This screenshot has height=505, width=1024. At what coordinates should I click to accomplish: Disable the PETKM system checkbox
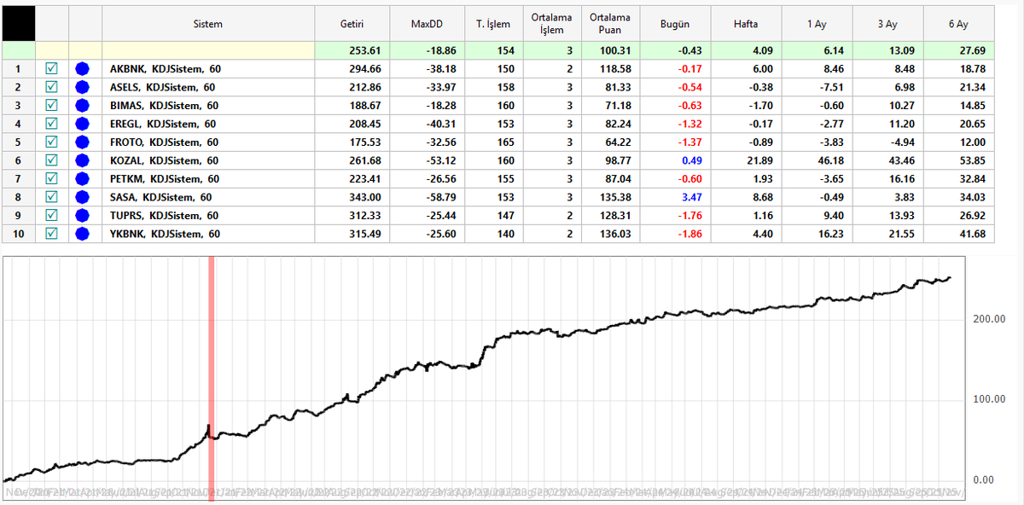(51, 178)
